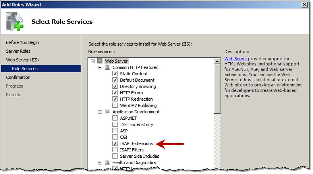Screen dimensions: 313x174
Task: Go to the Before You Begin step
Action: click(x=22, y=42)
